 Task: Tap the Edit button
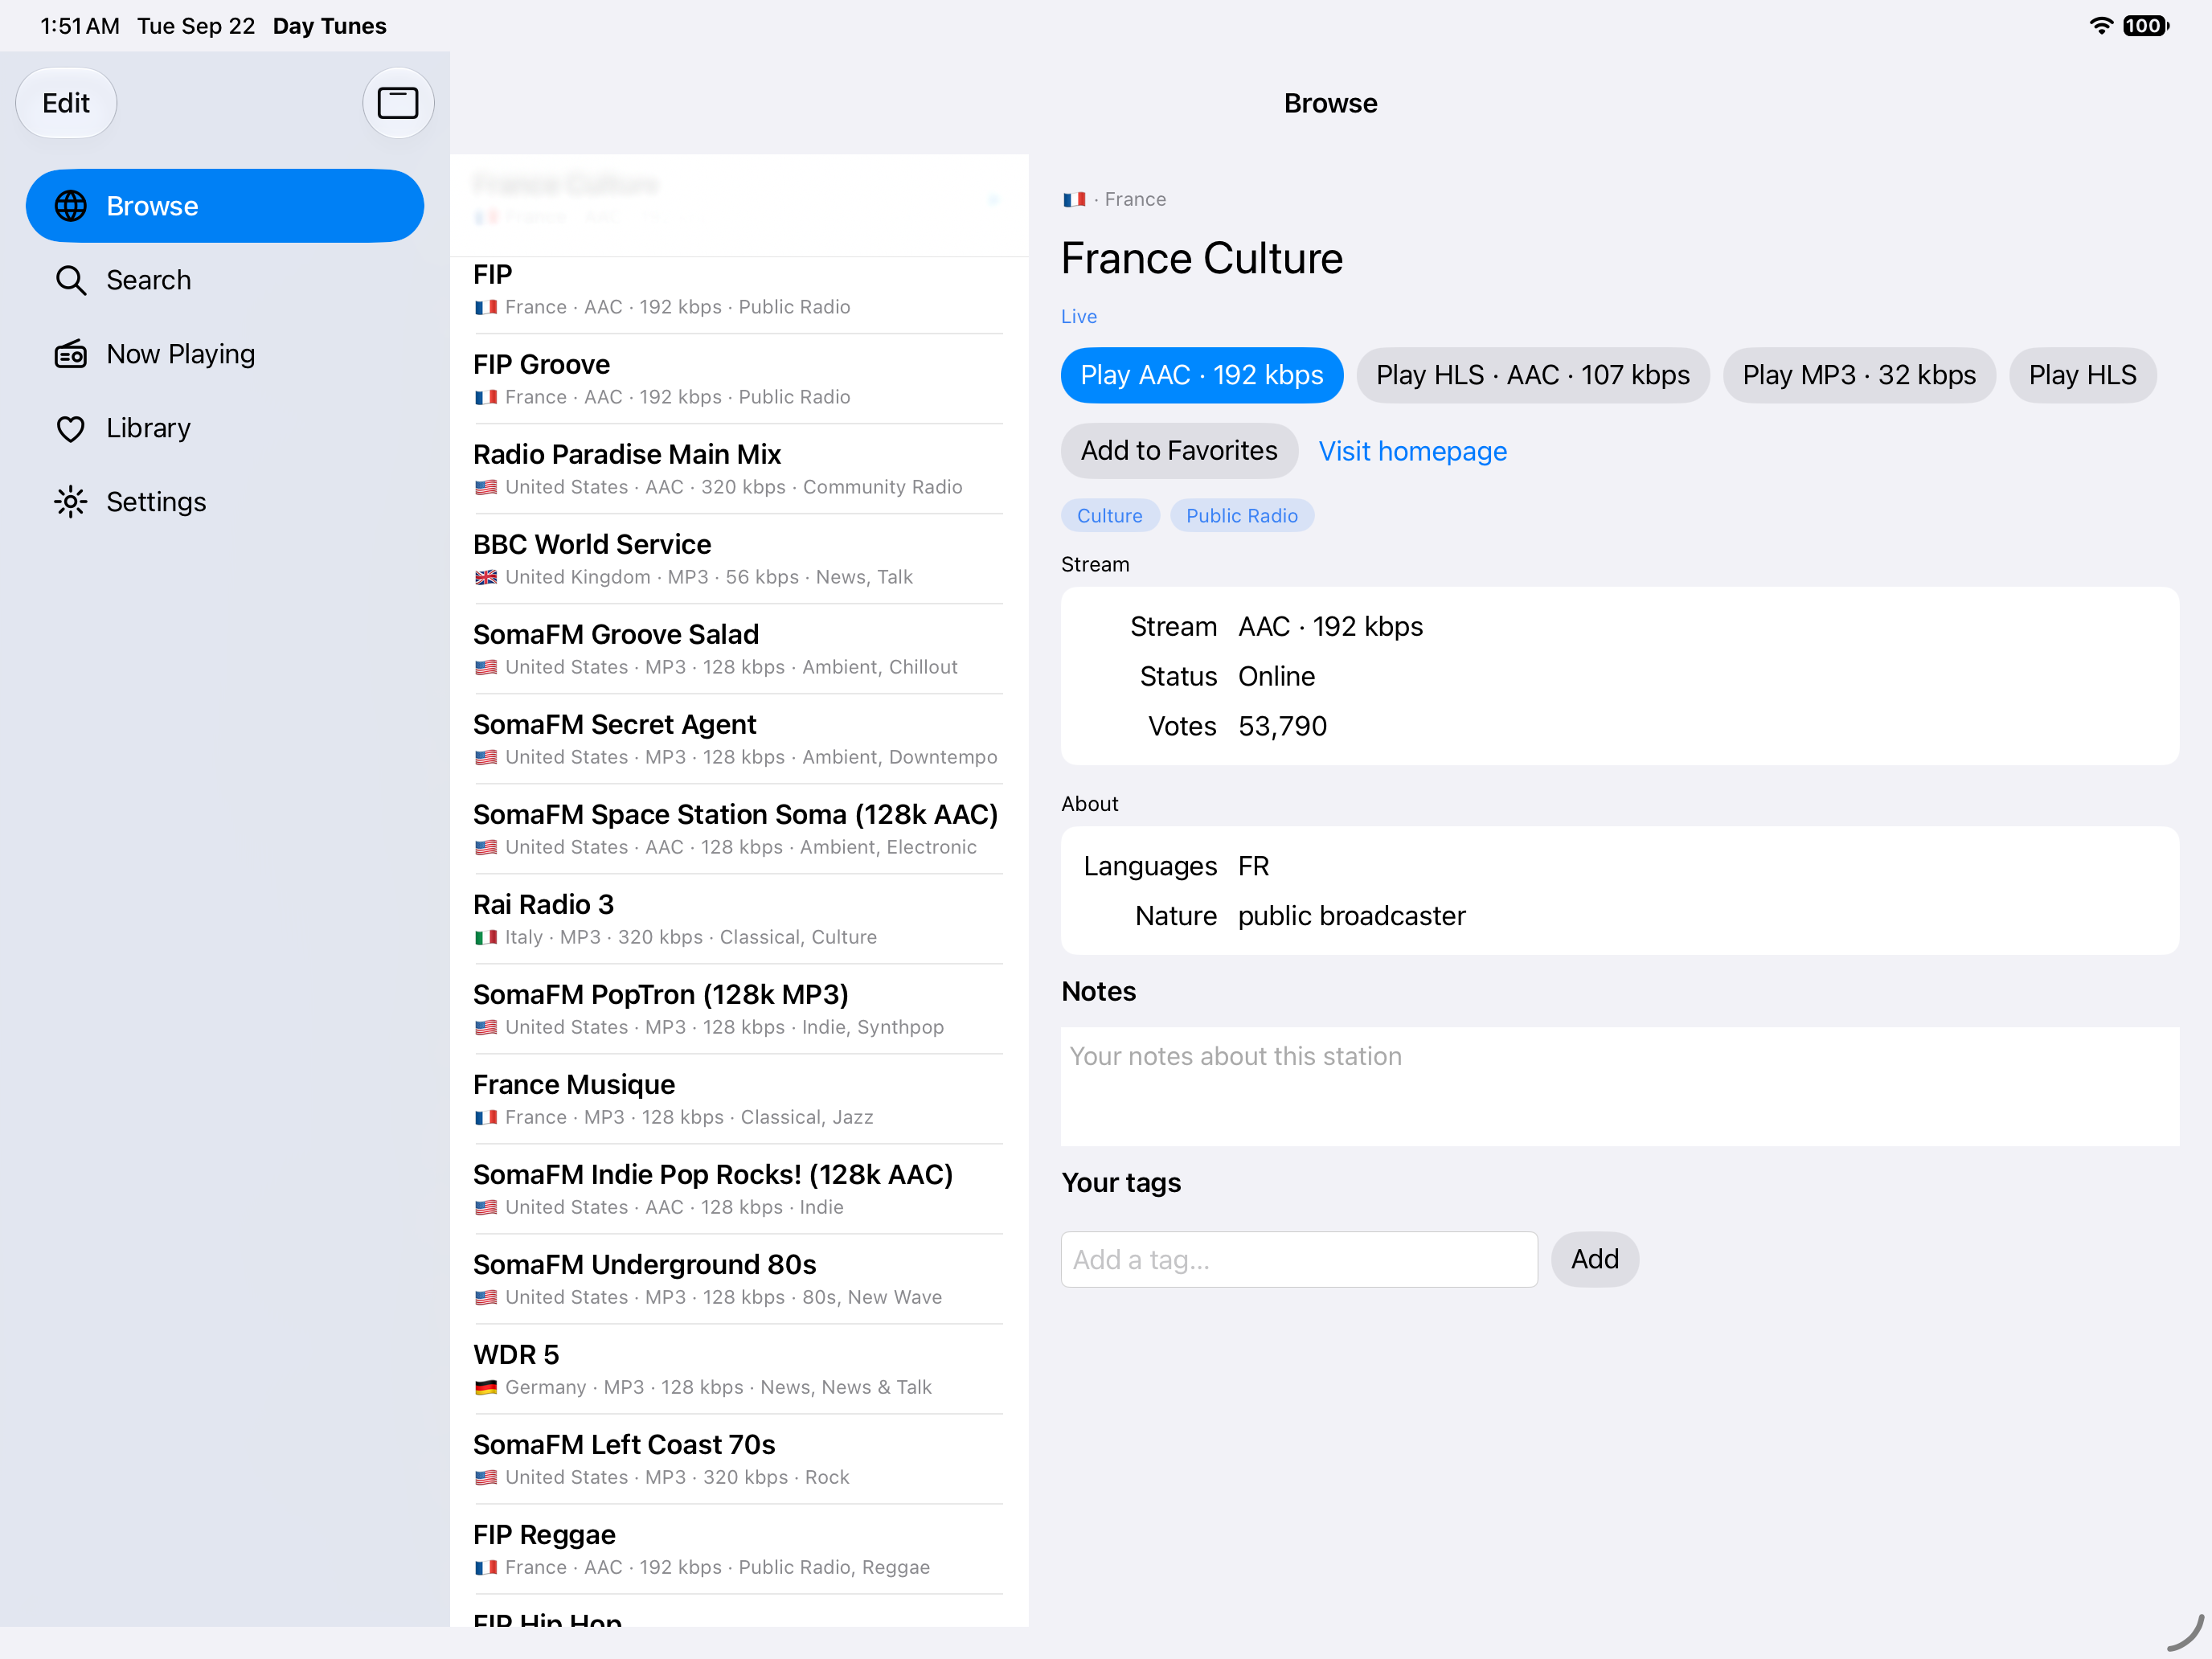(66, 103)
